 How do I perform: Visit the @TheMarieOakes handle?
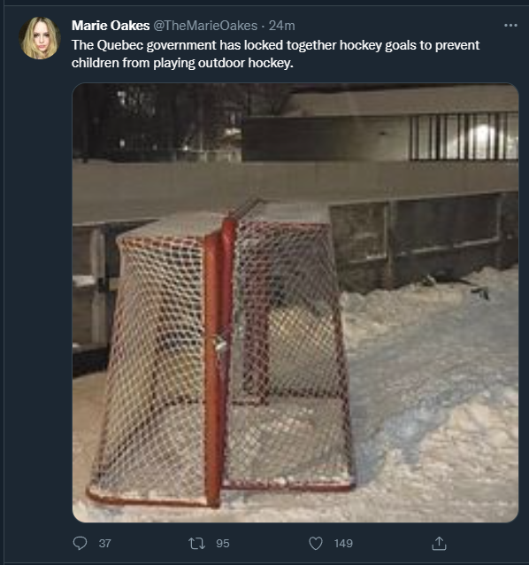(x=205, y=26)
